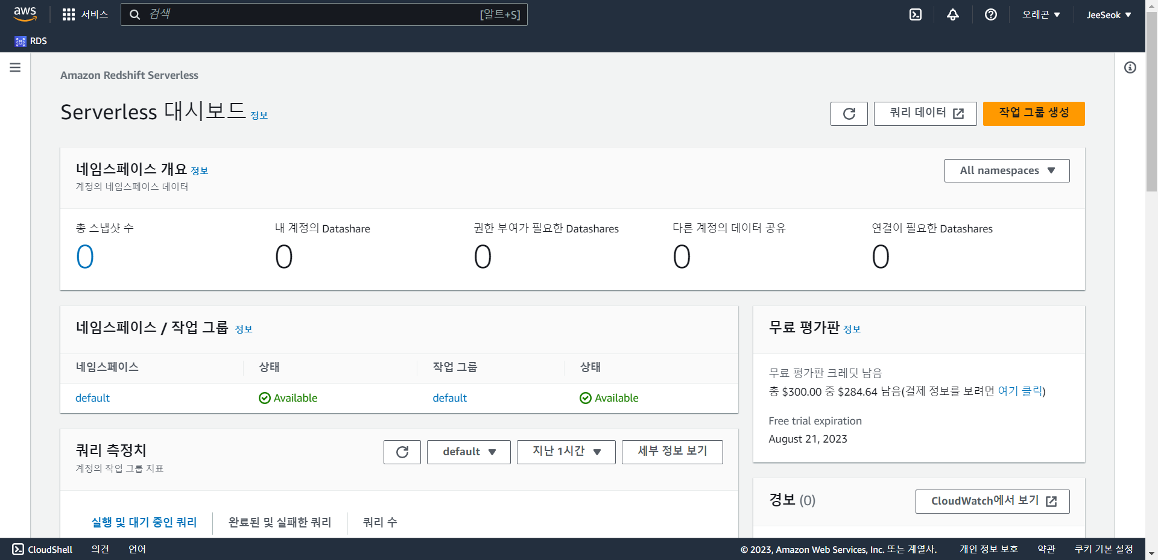Viewport: 1158px width, 560px height.
Task: Open the services grid menu
Action: click(x=69, y=14)
